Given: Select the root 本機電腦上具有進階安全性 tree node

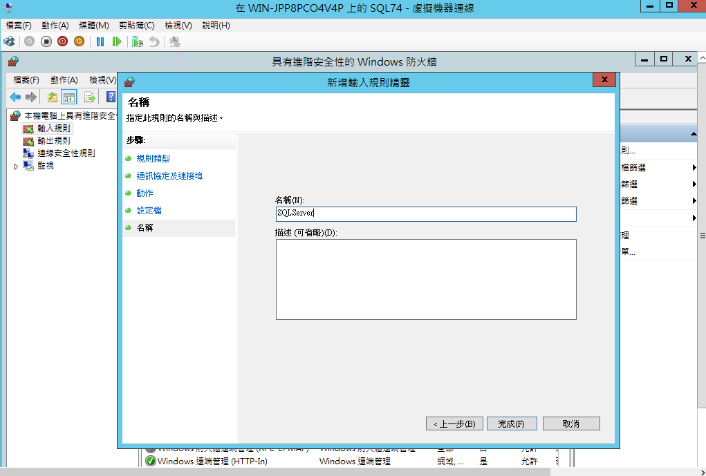Looking at the screenshot, I should 70,116.
